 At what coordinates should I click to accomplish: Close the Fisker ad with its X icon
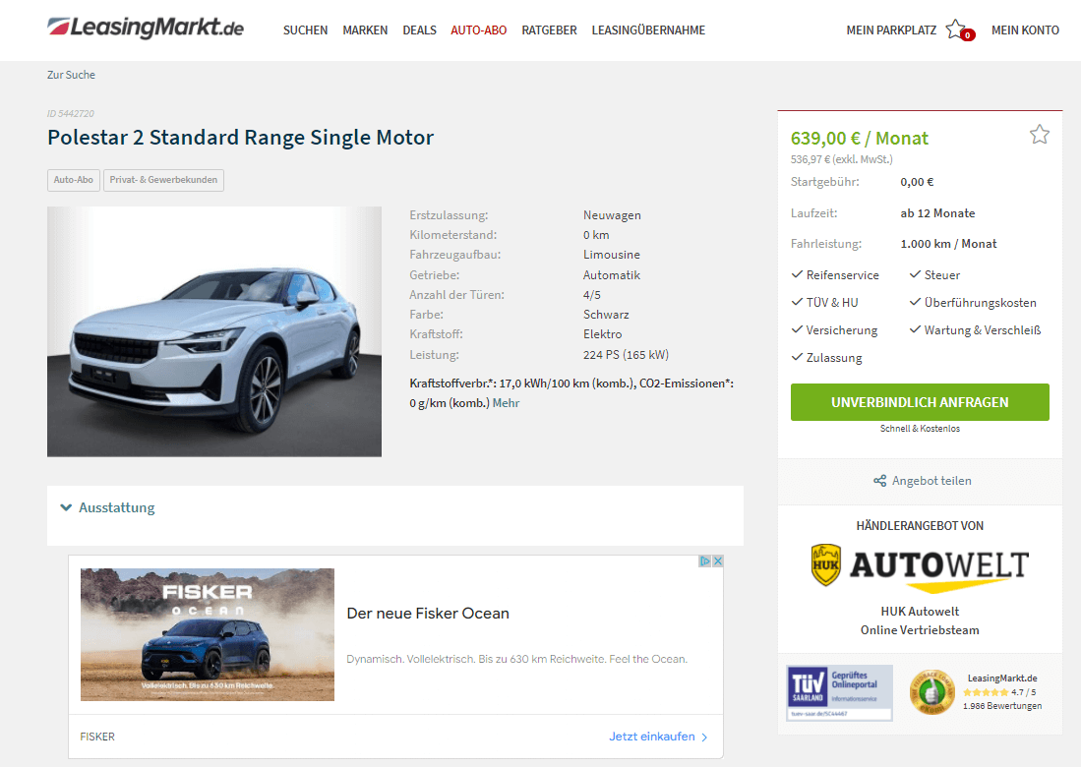718,560
